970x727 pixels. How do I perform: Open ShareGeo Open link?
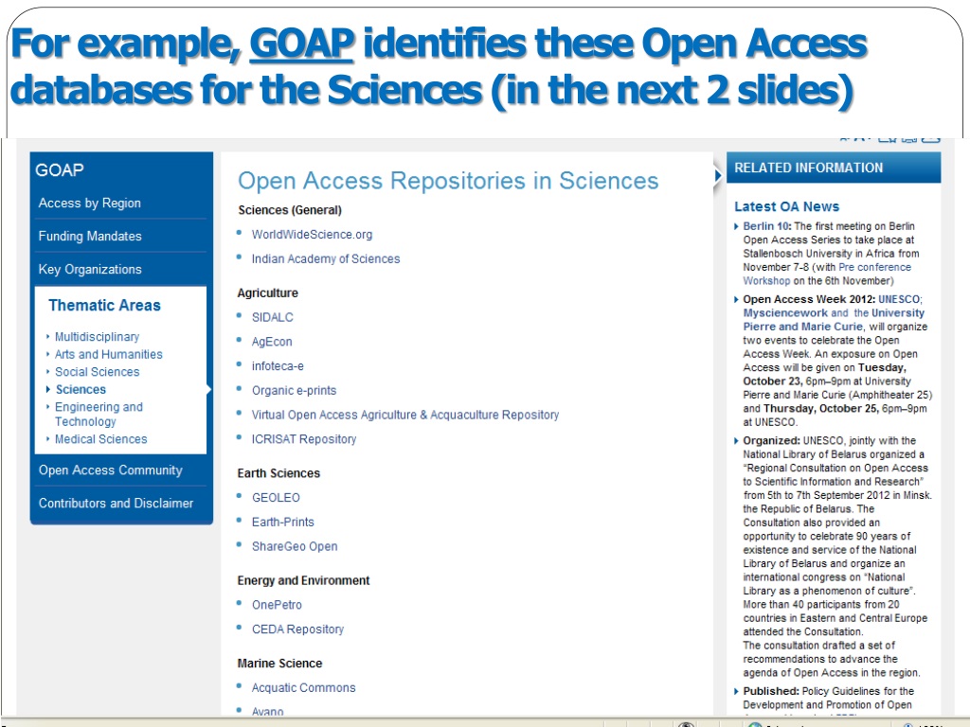click(x=295, y=546)
